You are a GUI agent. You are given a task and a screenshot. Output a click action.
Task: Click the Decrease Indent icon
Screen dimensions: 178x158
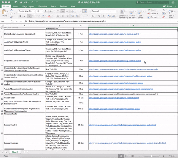[72, 16]
